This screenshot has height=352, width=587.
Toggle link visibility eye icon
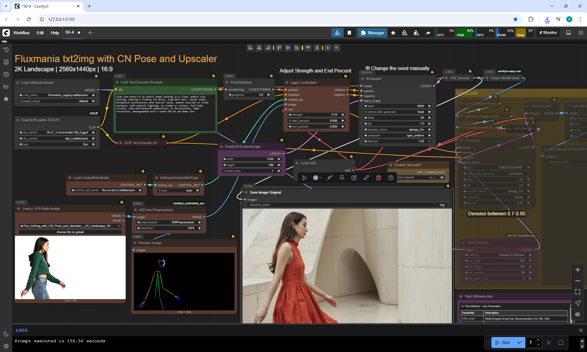pos(578,314)
